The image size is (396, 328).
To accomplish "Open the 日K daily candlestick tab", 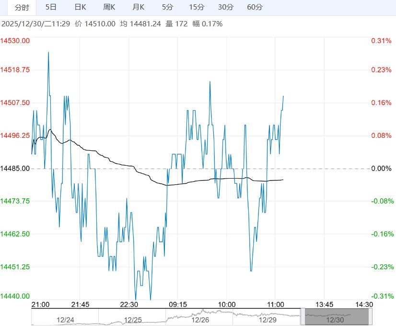I will click(x=80, y=7).
